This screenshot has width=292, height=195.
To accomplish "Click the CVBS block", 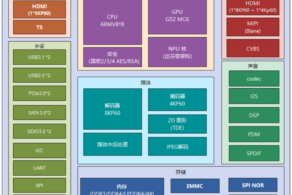I will (253, 49).
